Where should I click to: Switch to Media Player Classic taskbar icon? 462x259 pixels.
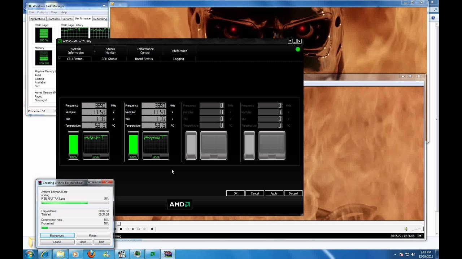(x=122, y=254)
